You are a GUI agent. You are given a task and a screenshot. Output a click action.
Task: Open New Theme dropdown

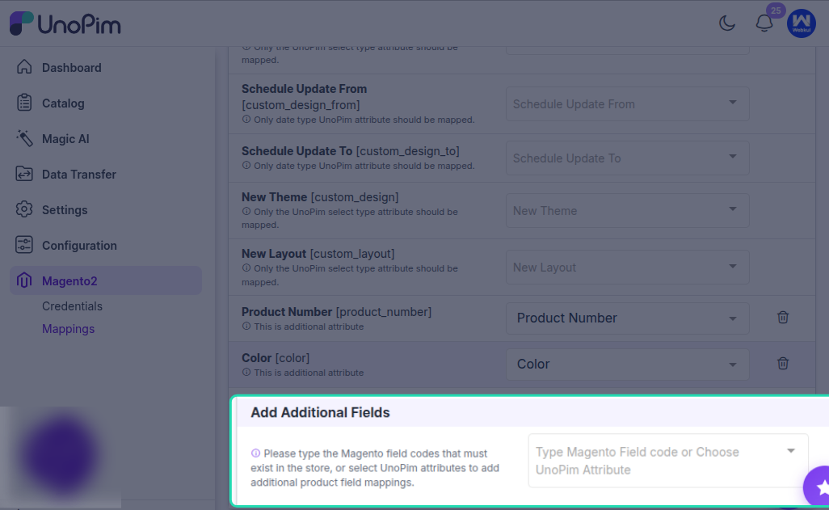point(628,211)
